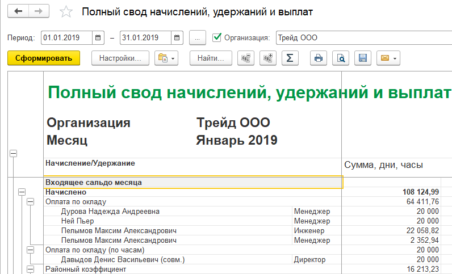Click the Начисление/Удержание column header
Image resolution: width=452 pixels, height=274 pixels.
pyautogui.click(x=90, y=163)
